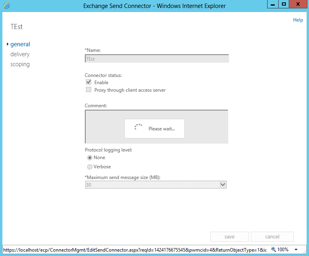
Task: Open the scoping section
Action: [x=20, y=64]
